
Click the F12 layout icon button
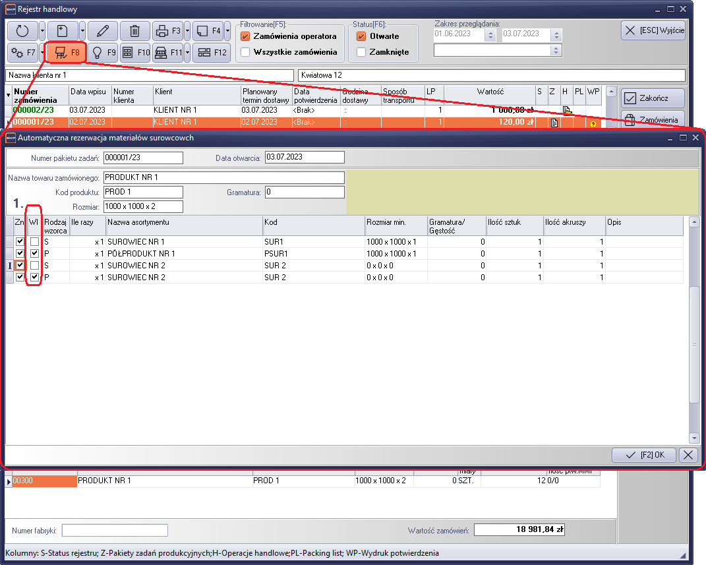212,52
